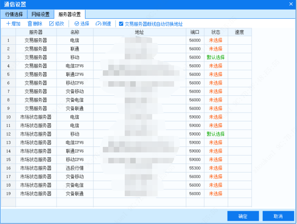Sort by the 服务器 column header
Screen dimensions: 297x224
[x=36, y=32]
